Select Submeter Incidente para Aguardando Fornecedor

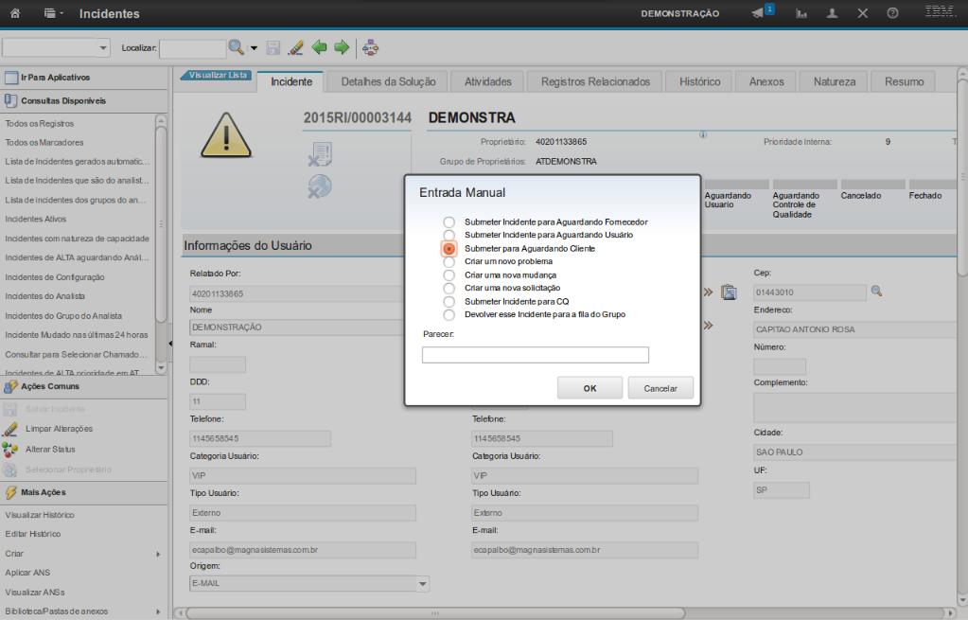pos(449,221)
